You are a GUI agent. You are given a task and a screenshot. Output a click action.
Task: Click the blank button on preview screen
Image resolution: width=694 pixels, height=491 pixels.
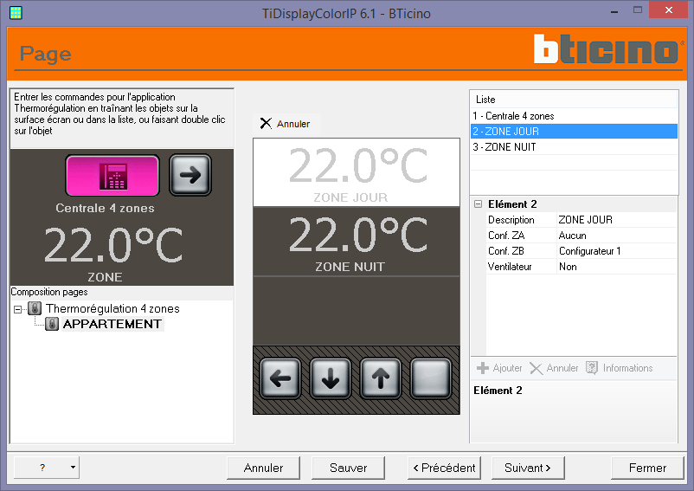[x=430, y=378]
